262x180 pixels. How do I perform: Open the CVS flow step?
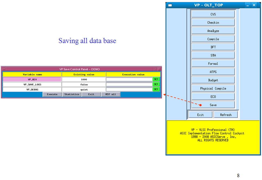point(213,14)
